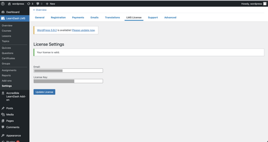Viewport: 268px width, 142px height.
Task: Click the Accredible add-on badge icon
Action: (3, 93)
